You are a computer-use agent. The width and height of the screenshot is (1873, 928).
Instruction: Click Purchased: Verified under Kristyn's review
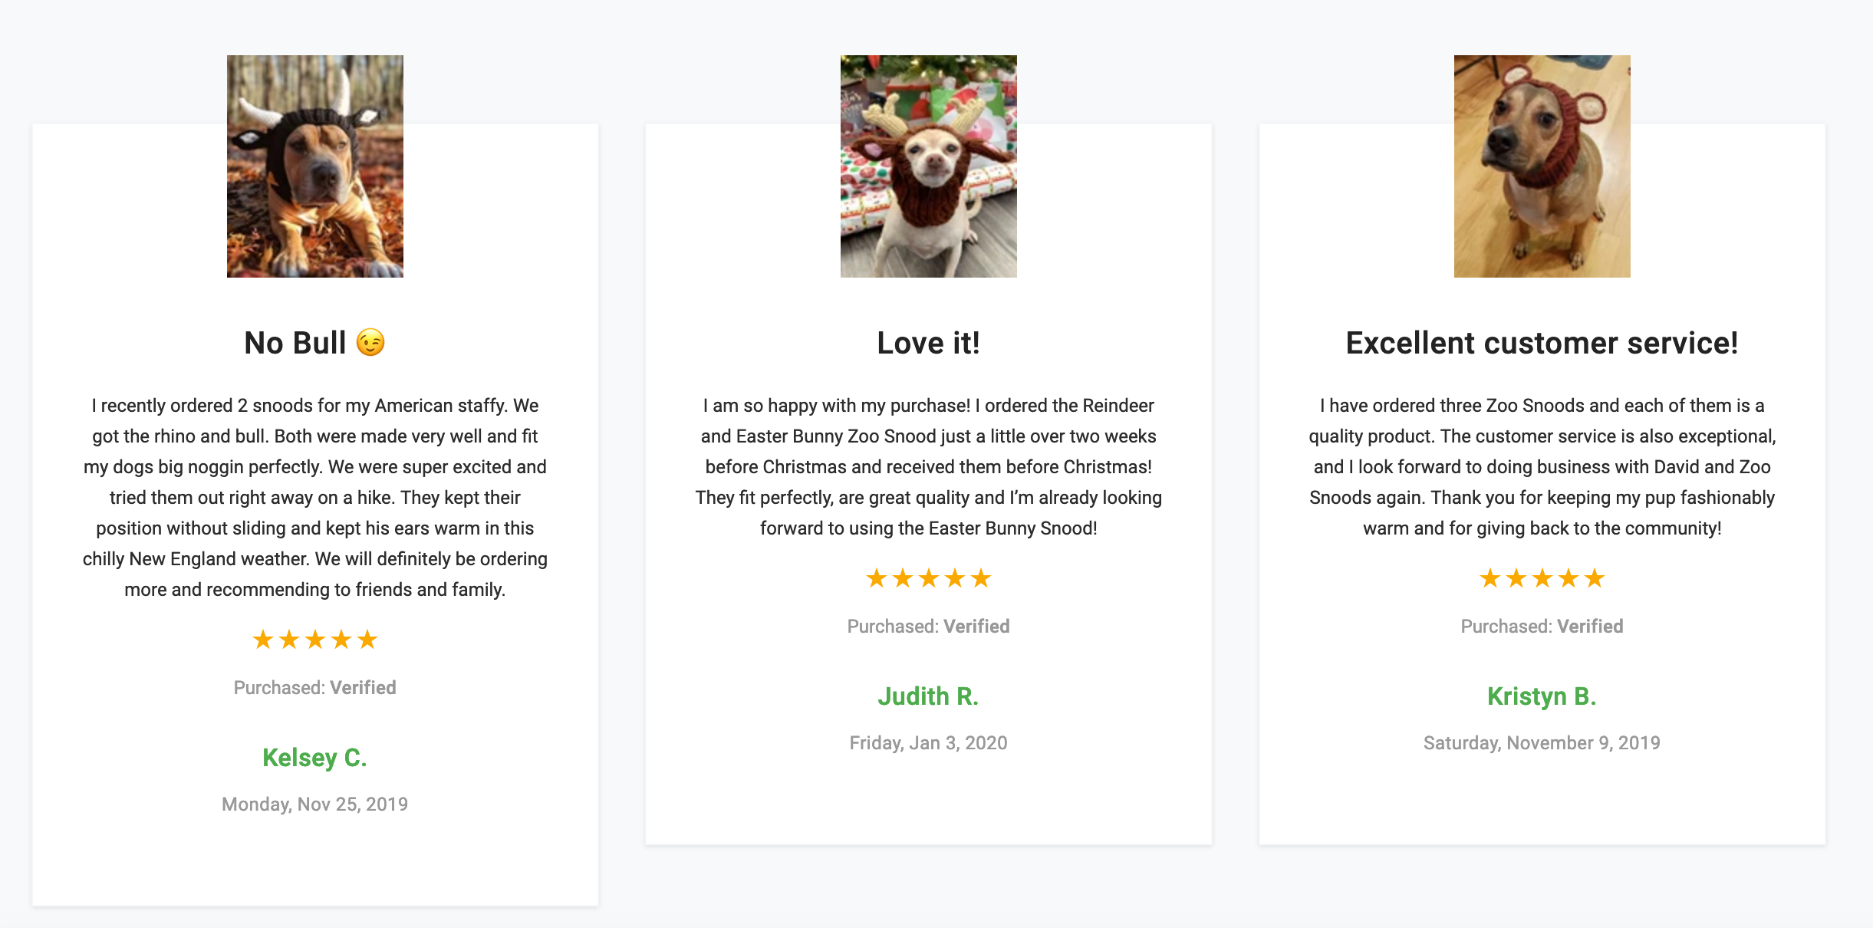tap(1542, 626)
